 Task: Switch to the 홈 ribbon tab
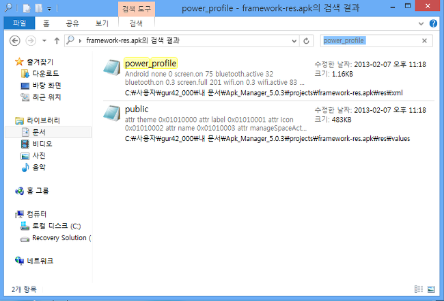pos(46,23)
